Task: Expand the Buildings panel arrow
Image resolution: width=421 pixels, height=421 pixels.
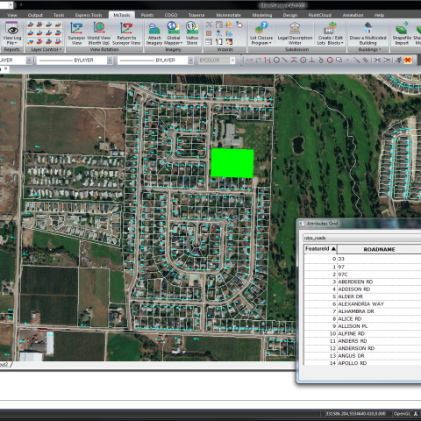Action: 380,49
